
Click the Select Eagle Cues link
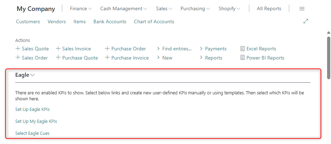pos(32,133)
